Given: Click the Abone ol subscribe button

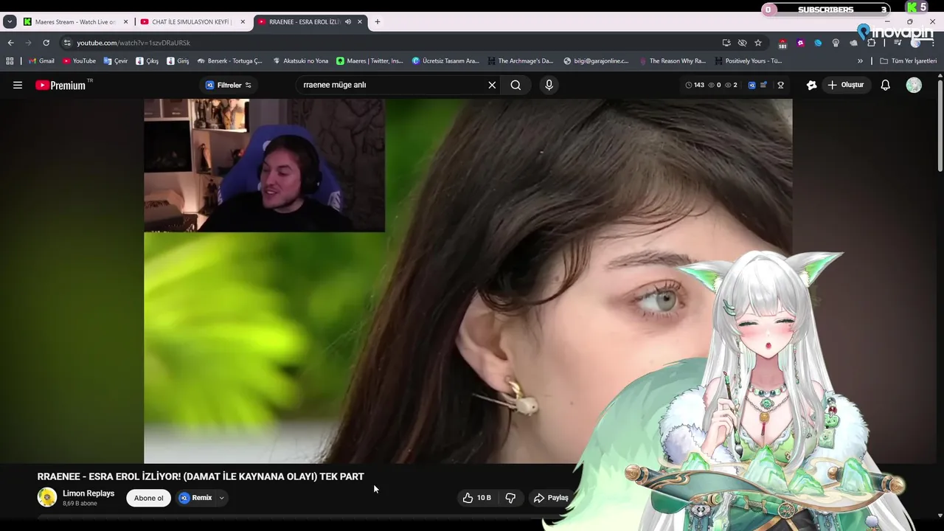Looking at the screenshot, I should (x=148, y=498).
